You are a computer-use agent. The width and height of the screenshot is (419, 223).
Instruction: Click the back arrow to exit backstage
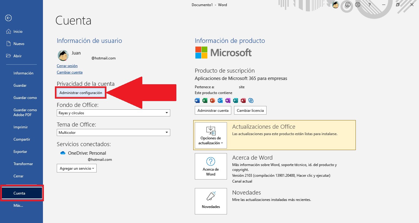9,18
